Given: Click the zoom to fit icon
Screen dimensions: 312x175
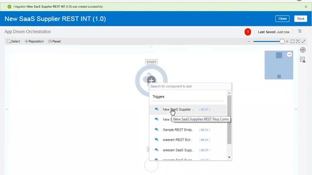Looking at the screenshot, I should tap(292, 41).
